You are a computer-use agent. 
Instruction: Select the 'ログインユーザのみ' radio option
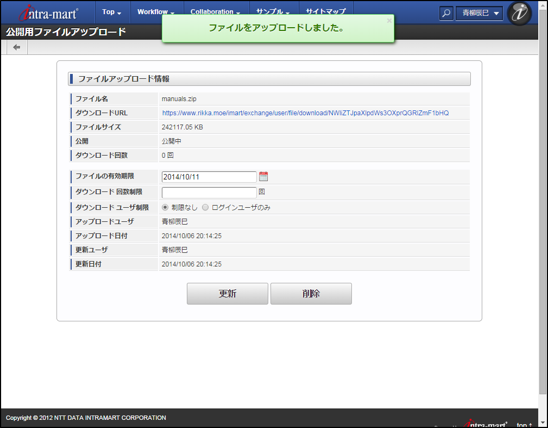click(x=205, y=207)
